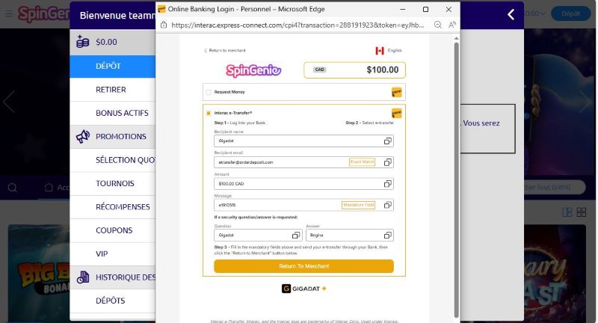Open the DÉPÔT menu item
The width and height of the screenshot is (598, 323).
click(113, 66)
